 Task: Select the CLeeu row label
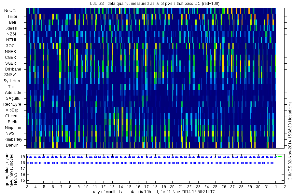[x=11, y=116]
